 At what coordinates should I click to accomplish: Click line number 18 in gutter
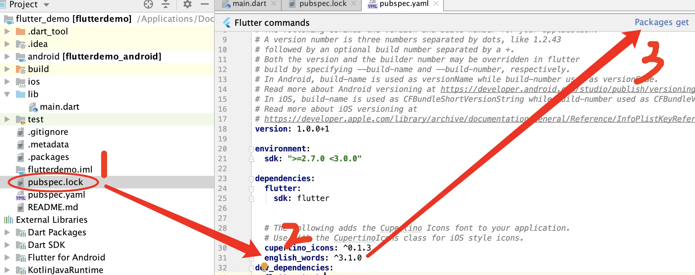223,129
